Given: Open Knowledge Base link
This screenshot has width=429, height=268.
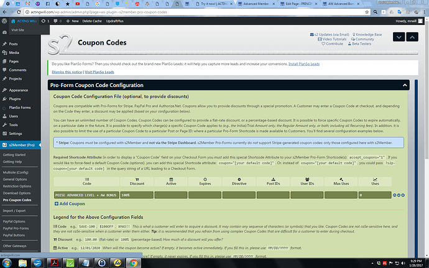Looking at the screenshot, I should click(367, 34).
